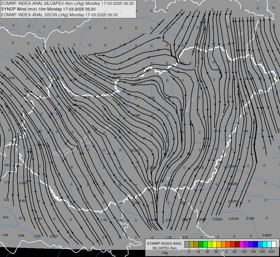Click the legend unit J/kg

coord(165,253)
